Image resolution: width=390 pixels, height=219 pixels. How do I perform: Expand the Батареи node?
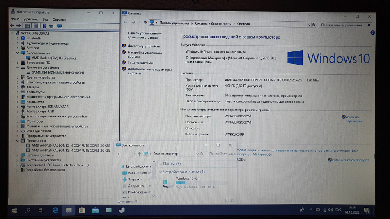(x=18, y=48)
